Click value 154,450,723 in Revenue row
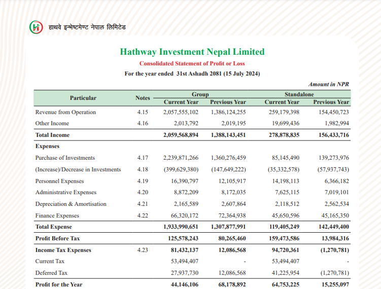Viewport: 381px width, 289px height. pyautogui.click(x=334, y=112)
